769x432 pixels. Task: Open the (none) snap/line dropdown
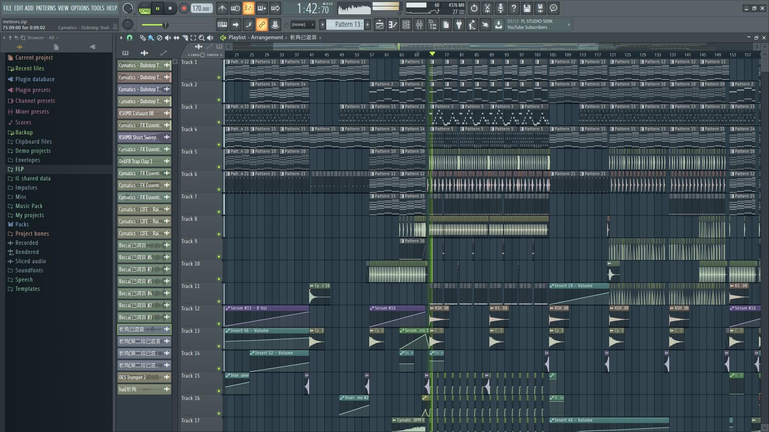[302, 25]
